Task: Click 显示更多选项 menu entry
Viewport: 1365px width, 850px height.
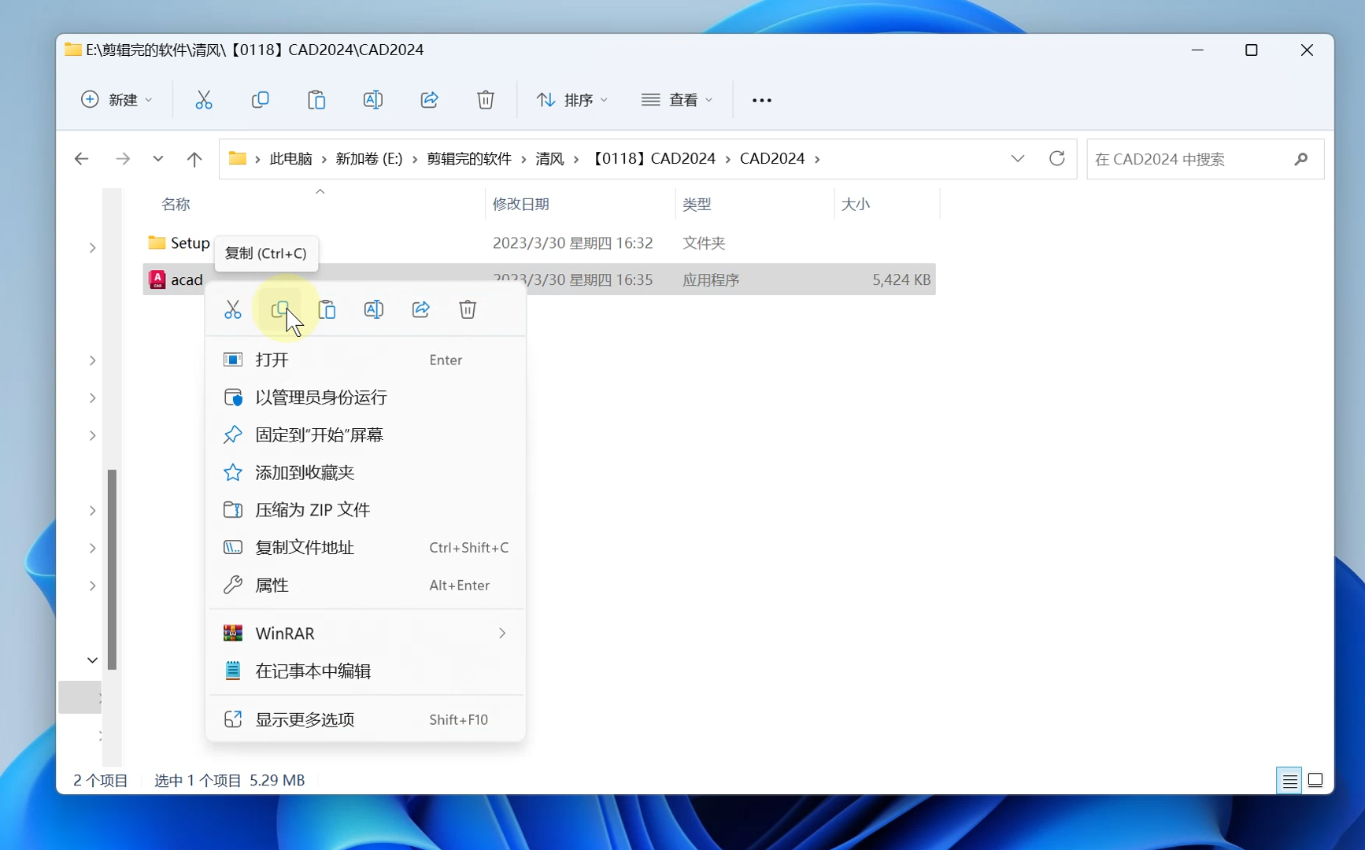Action: point(366,720)
